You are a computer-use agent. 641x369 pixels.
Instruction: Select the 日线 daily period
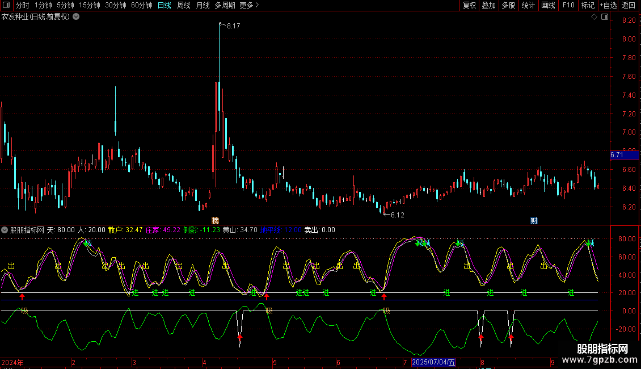point(165,5)
